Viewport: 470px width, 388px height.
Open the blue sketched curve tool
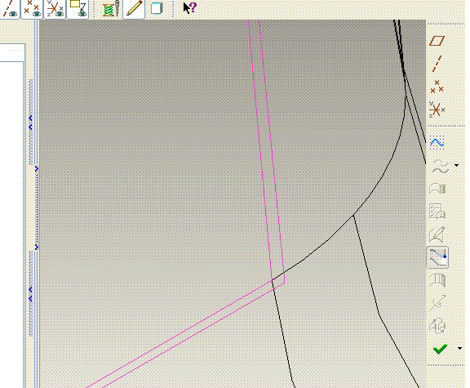437,143
